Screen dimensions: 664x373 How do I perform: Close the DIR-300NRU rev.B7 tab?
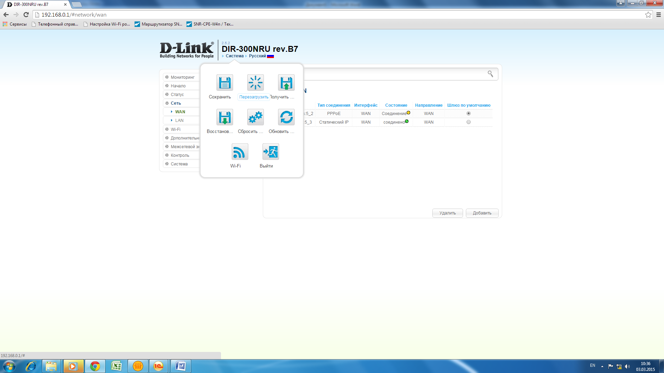click(65, 4)
